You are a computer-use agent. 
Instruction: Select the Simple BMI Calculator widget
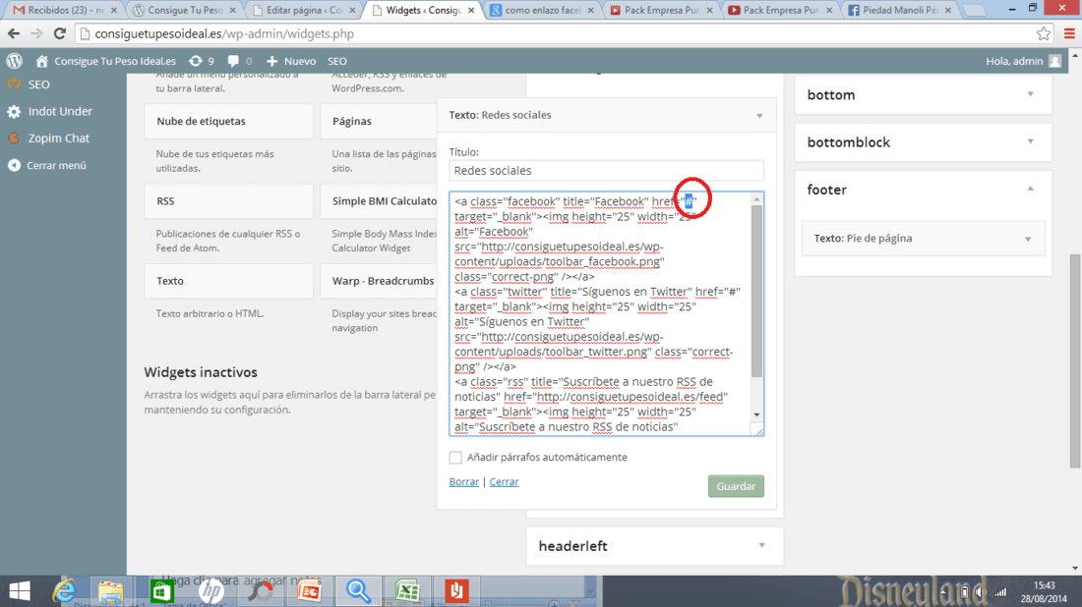(x=379, y=201)
